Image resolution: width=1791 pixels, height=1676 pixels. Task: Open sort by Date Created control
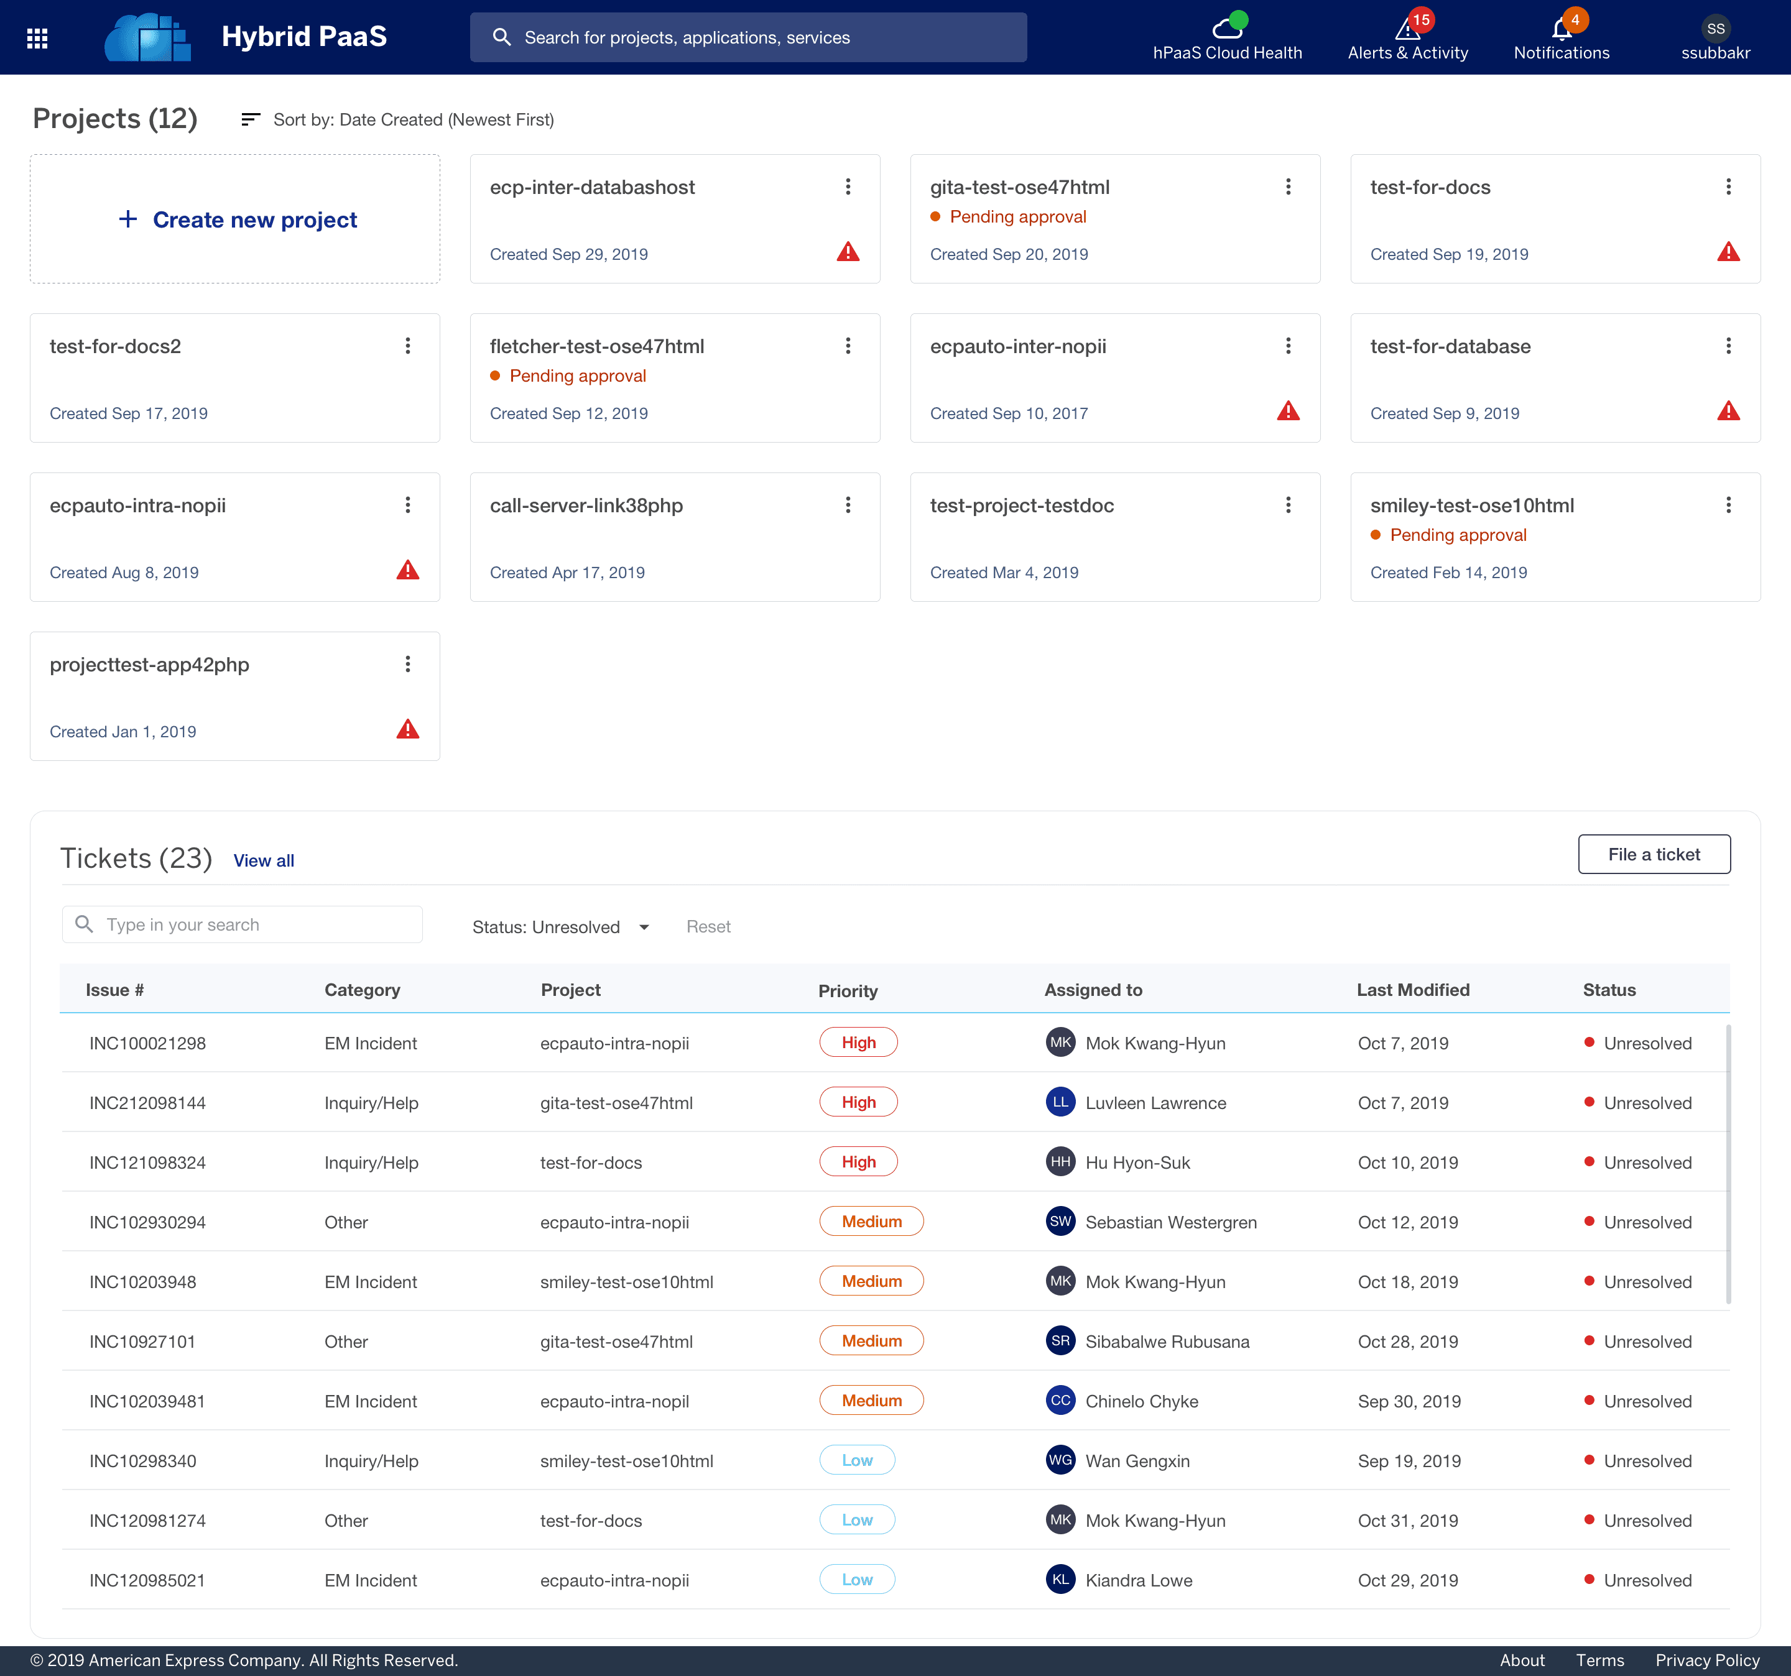pyautogui.click(x=397, y=120)
